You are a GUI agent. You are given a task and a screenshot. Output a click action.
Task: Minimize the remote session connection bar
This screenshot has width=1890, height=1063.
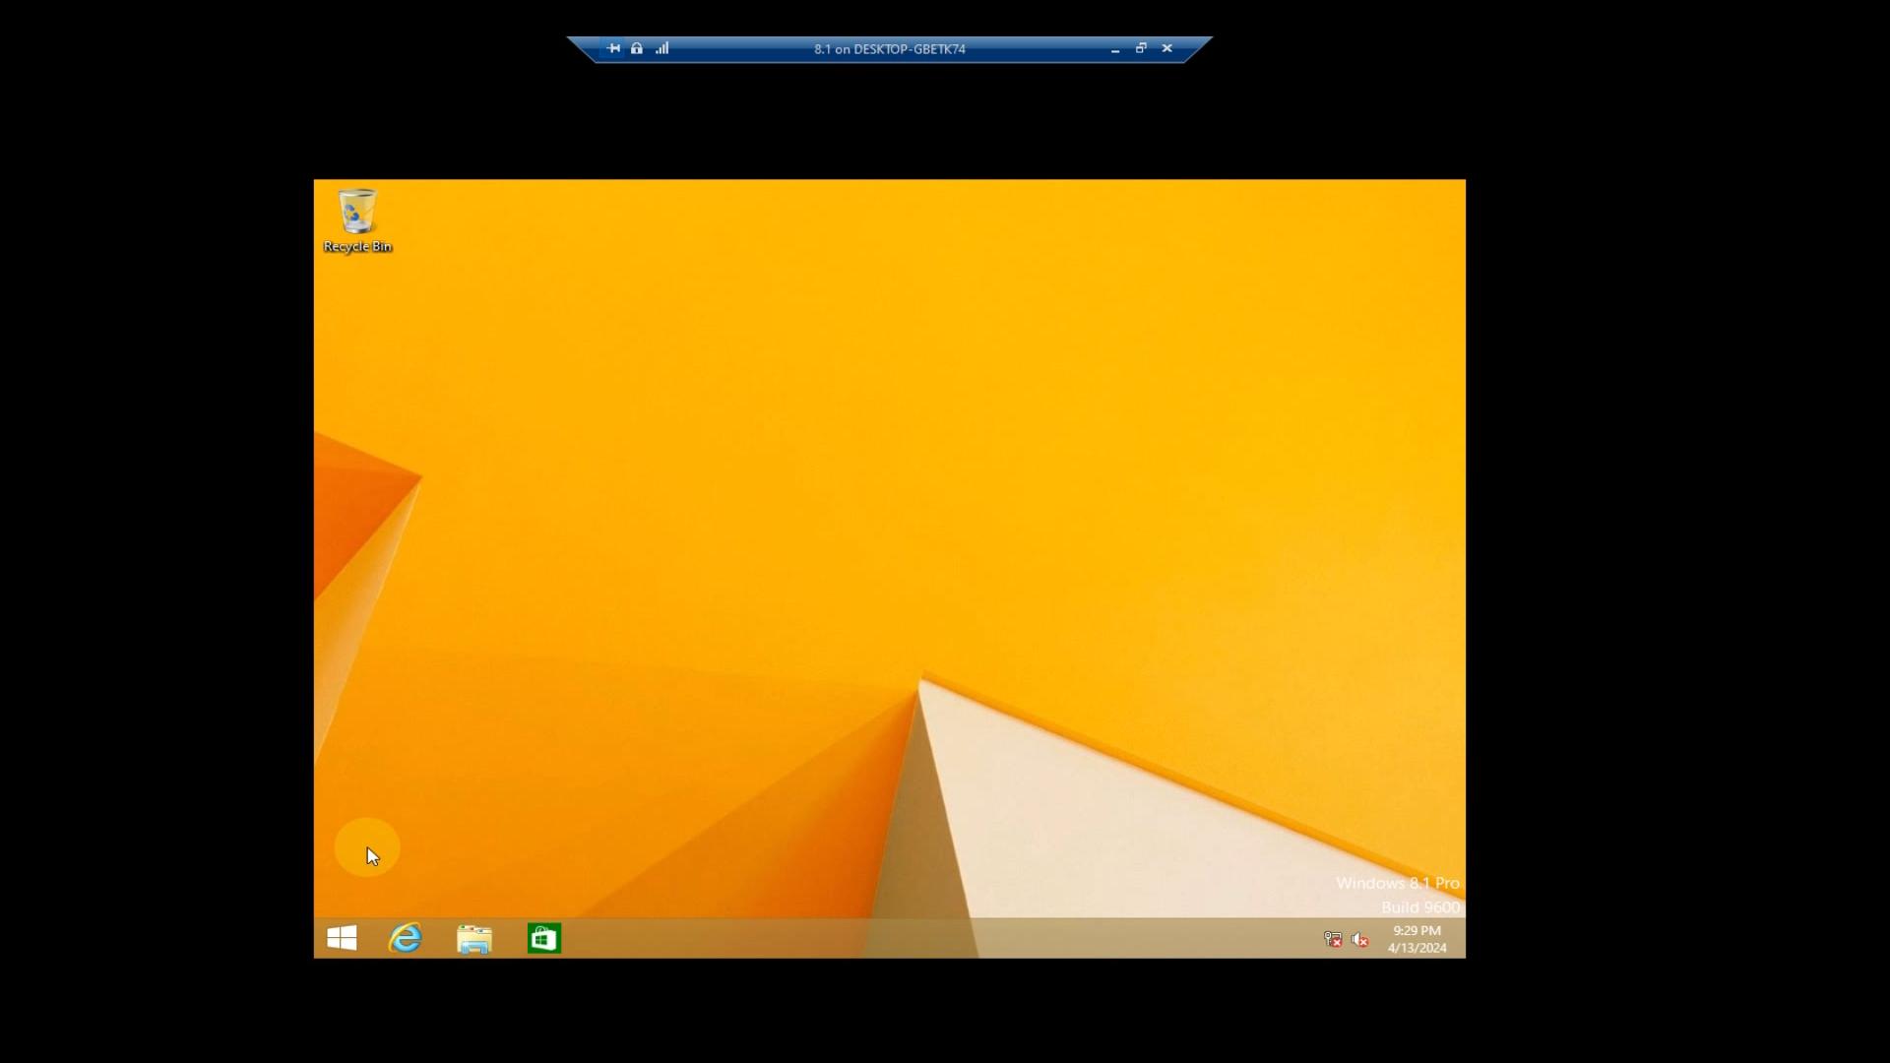pos(1115,49)
